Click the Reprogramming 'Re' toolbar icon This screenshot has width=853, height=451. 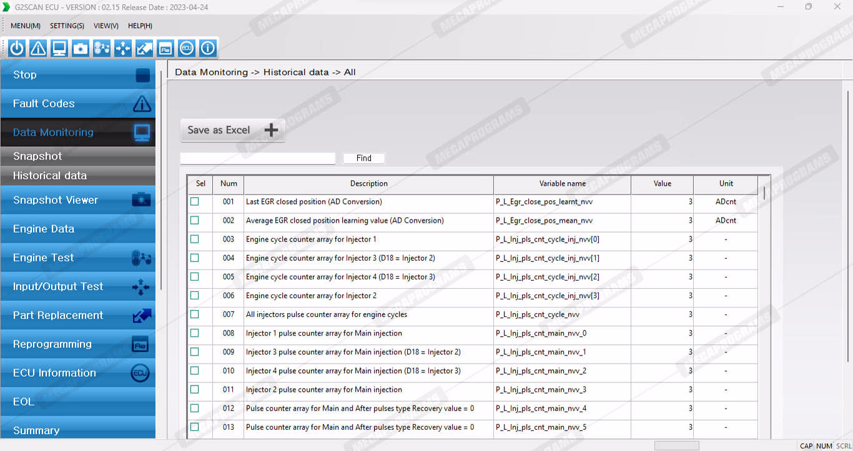pos(165,48)
